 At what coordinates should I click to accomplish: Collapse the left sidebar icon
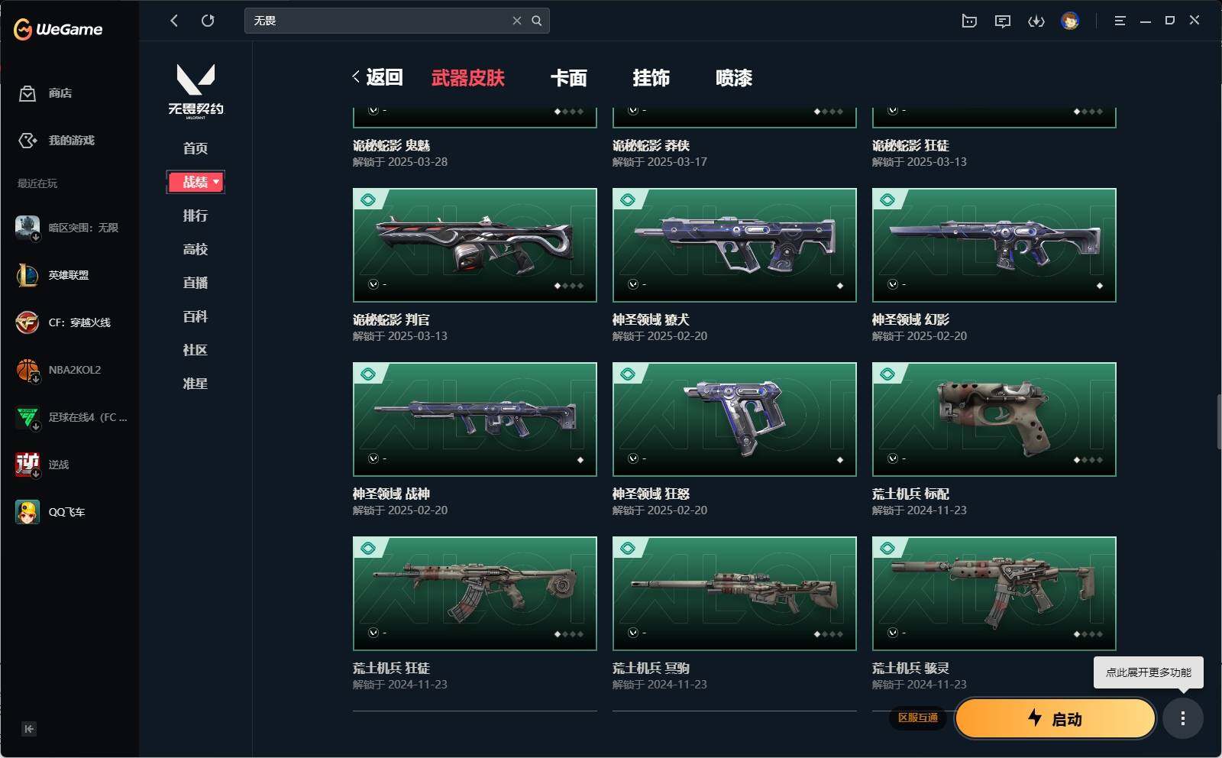tap(29, 729)
